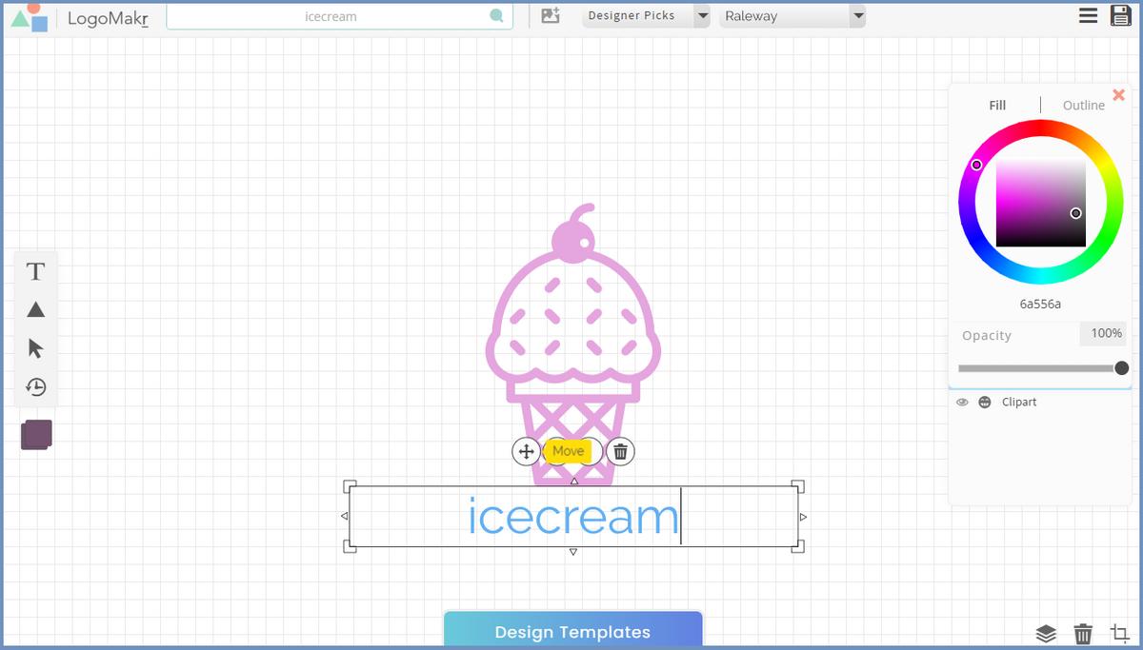1143x650 pixels.
Task: Click the search magnifier icon
Action: tap(496, 16)
